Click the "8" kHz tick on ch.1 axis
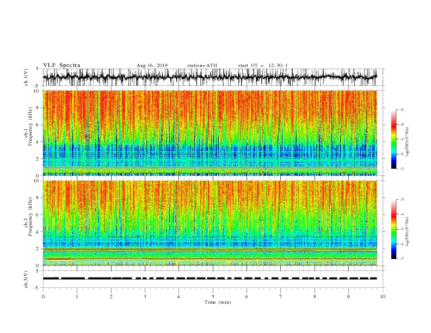 click(x=39, y=108)
